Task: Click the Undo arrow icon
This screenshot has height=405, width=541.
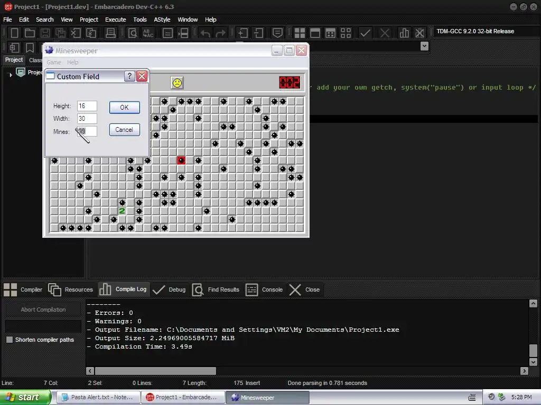Action: click(206, 33)
